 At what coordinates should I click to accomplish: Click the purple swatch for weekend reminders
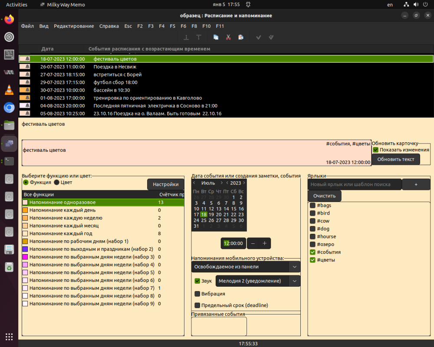click(25, 249)
